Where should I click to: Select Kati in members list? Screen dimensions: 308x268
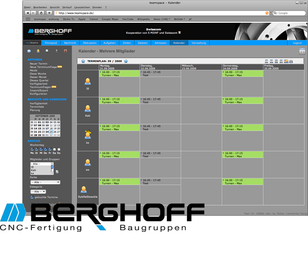tap(41, 170)
